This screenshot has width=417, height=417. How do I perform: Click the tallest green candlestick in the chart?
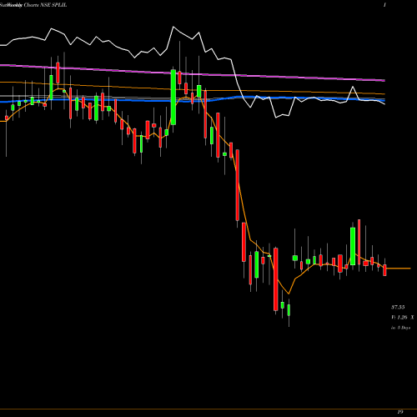pos(173,98)
